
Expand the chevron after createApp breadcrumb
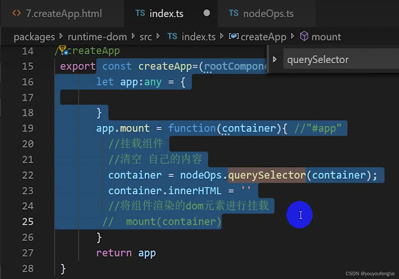tap(292, 36)
